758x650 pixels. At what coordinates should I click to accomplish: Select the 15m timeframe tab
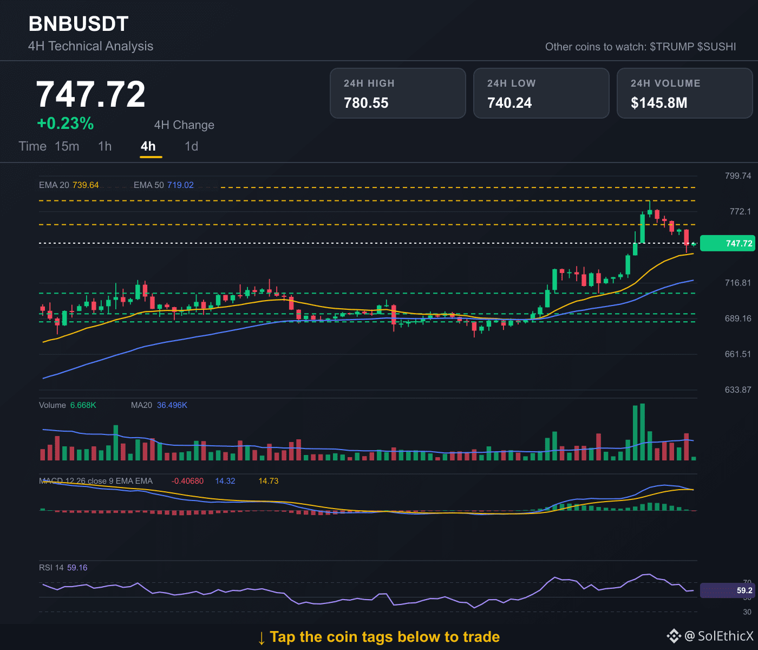point(67,146)
